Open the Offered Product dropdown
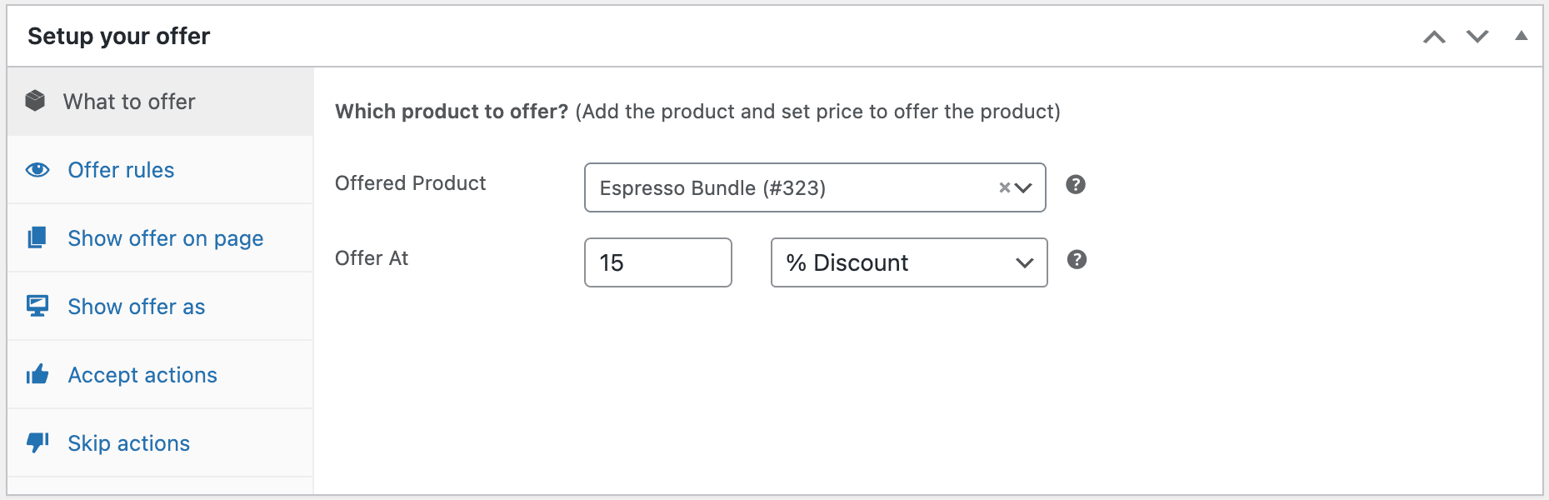 tap(815, 187)
